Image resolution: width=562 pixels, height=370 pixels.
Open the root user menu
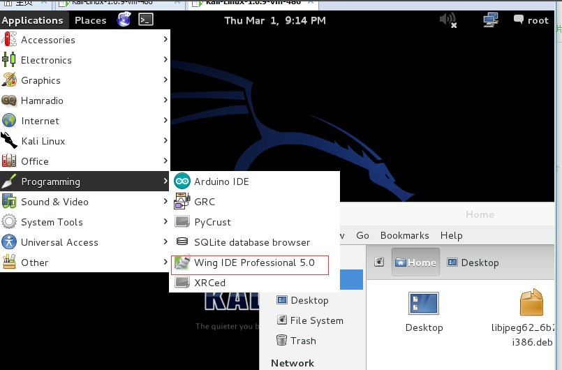pyautogui.click(x=531, y=20)
